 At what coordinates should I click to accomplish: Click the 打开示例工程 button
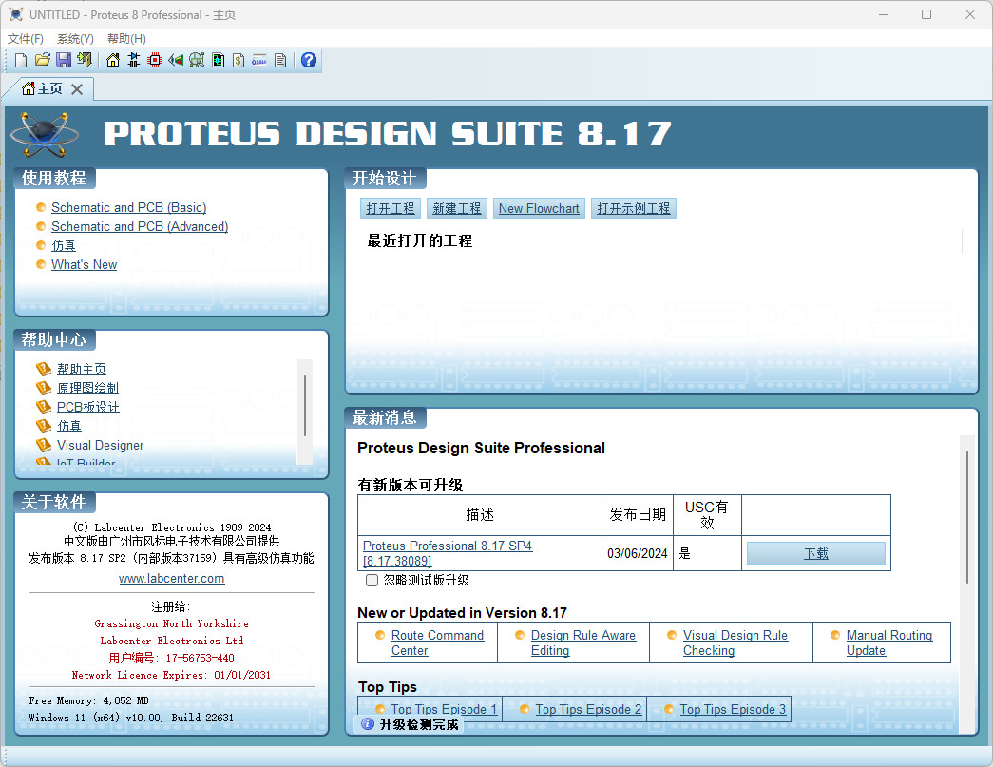(633, 208)
